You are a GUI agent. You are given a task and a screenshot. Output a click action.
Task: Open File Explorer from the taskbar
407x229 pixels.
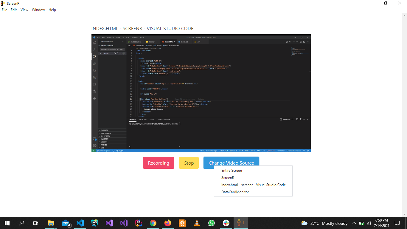pos(51,223)
